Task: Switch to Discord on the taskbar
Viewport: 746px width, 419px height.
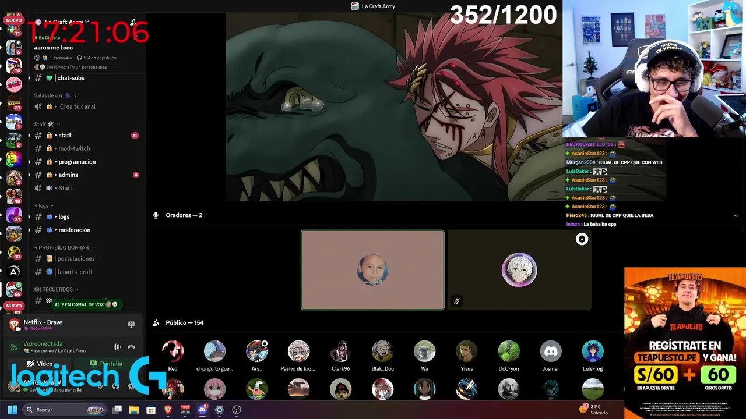Action: [x=202, y=410]
